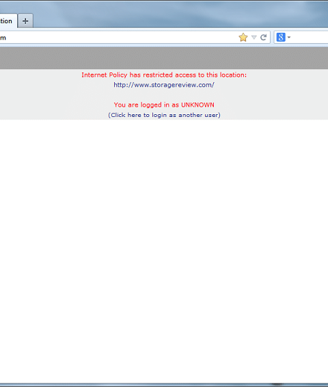Open a new tab with plus button
The width and height of the screenshot is (328, 387).
pos(25,21)
